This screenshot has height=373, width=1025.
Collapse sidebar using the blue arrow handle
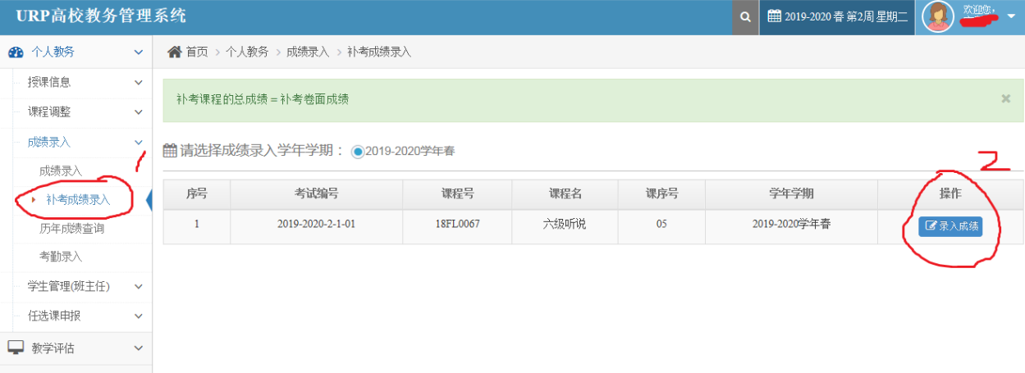coord(149,200)
